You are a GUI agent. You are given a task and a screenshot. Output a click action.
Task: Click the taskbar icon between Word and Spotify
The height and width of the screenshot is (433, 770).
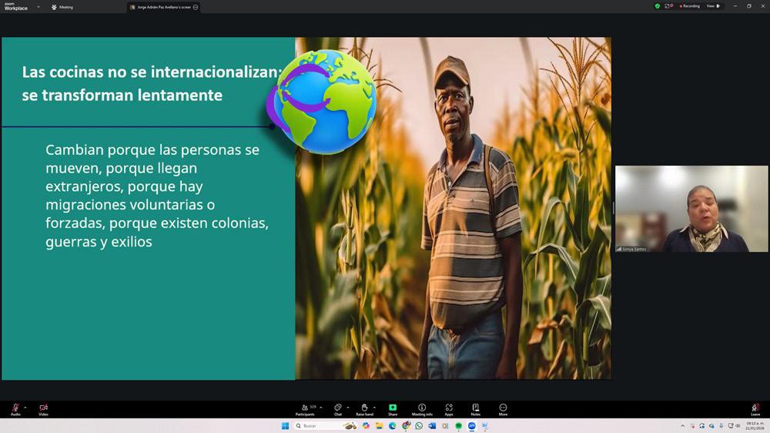coord(445,425)
